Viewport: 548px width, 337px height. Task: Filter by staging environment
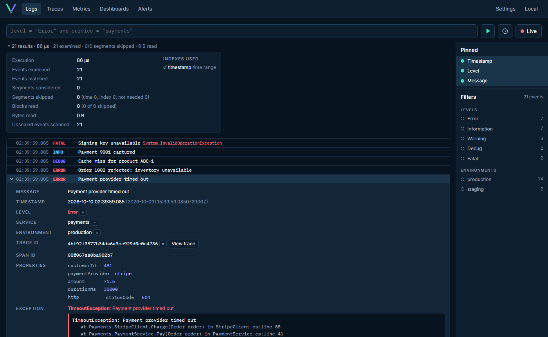(502, 189)
